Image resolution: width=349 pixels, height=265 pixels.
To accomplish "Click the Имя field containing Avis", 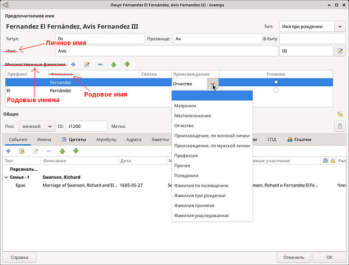I will coord(167,51).
